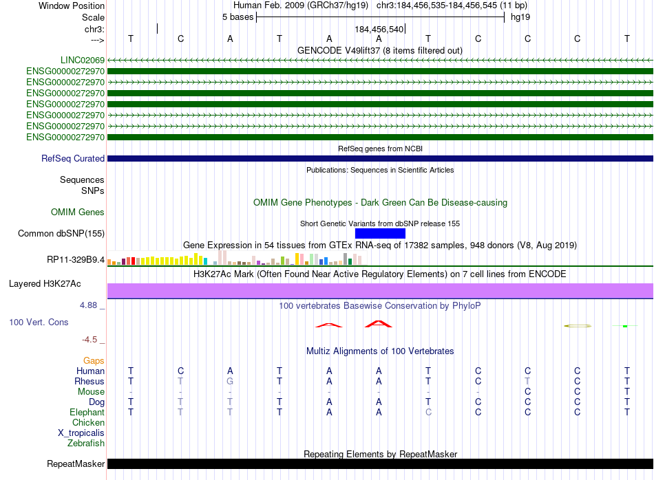Click the black RepeatMasker element bar
The width and height of the screenshot is (654, 480).
(380, 463)
